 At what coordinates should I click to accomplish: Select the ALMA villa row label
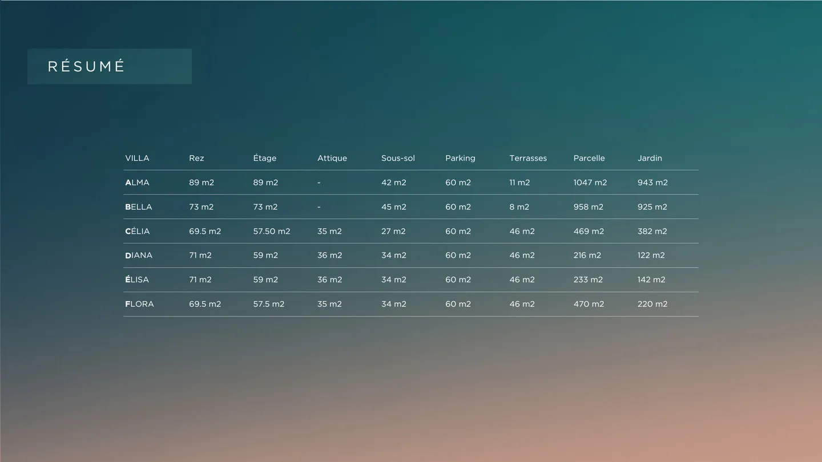(137, 183)
